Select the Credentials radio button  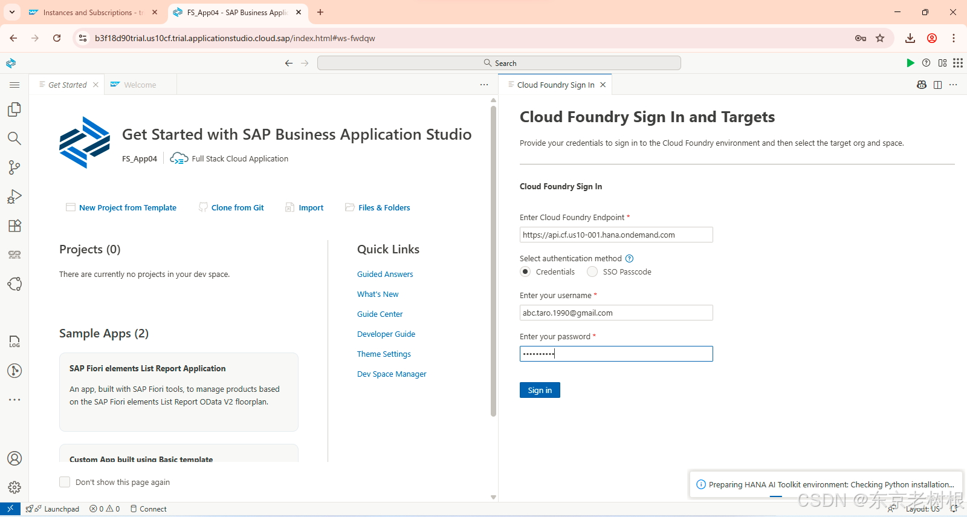click(525, 272)
